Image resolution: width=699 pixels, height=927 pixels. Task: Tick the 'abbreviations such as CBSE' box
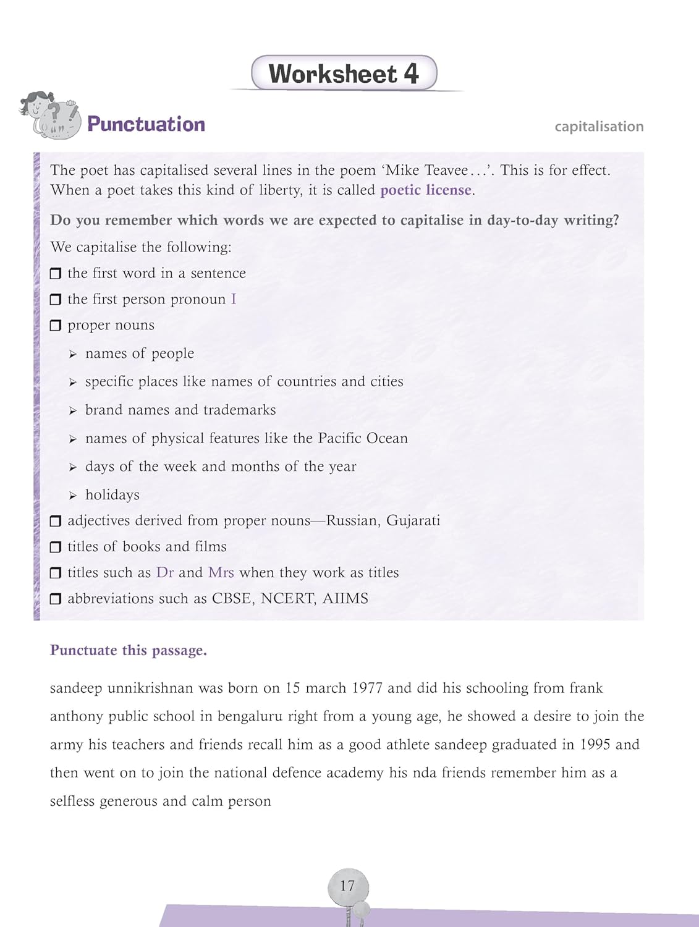click(56, 599)
